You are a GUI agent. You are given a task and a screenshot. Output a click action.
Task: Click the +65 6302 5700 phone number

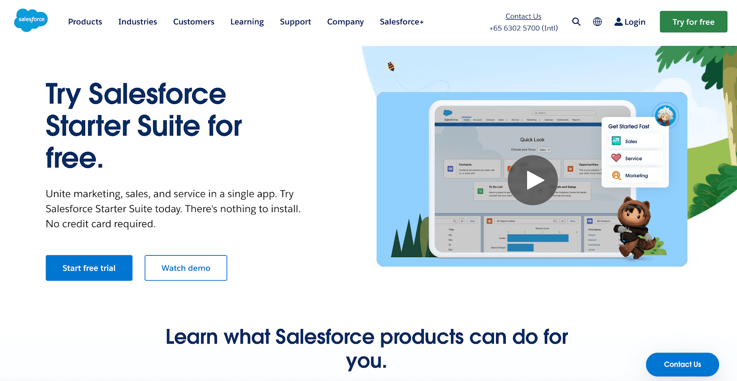coord(524,28)
